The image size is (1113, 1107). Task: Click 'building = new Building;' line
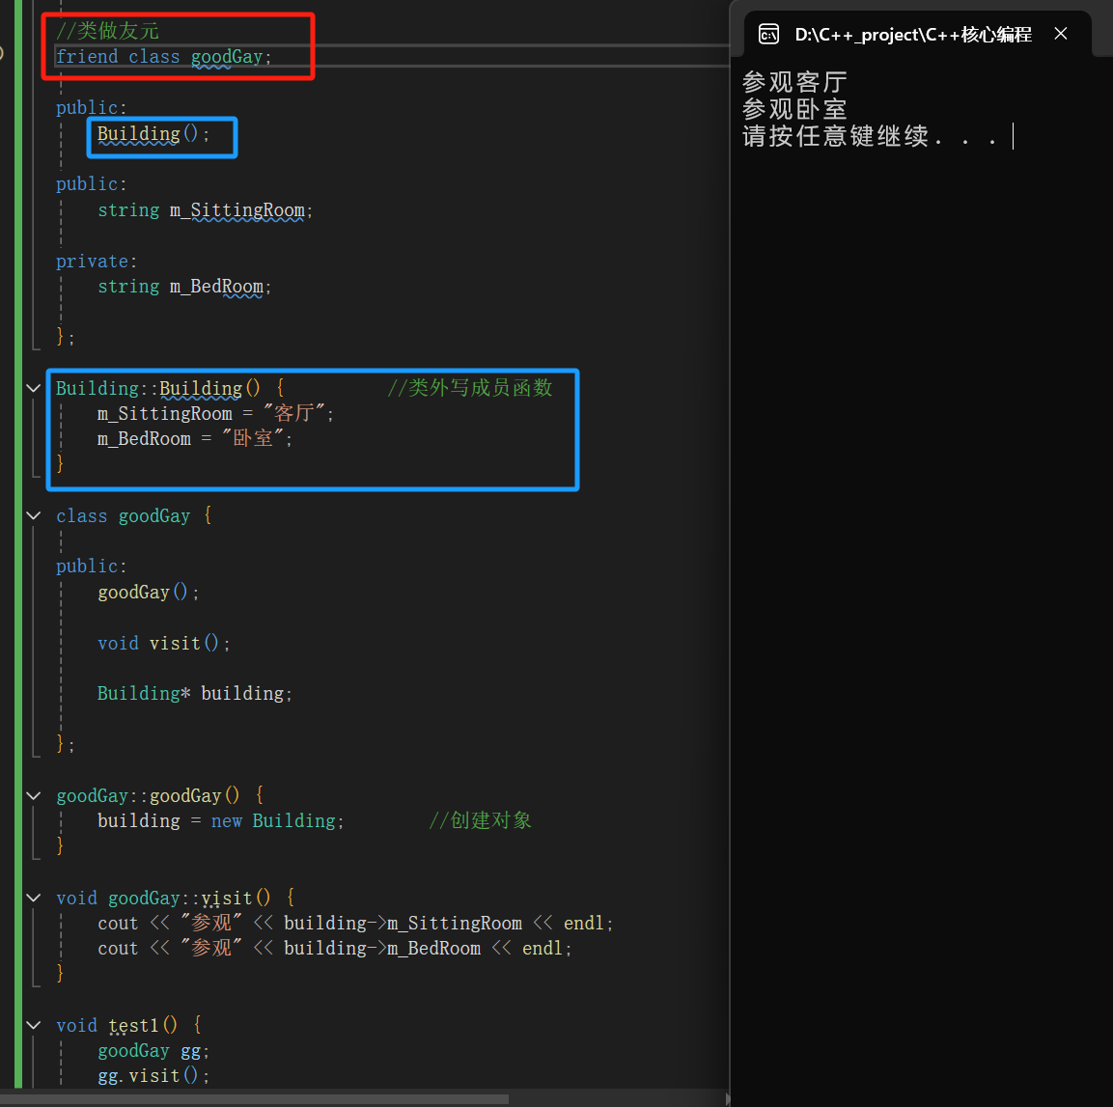point(221,821)
